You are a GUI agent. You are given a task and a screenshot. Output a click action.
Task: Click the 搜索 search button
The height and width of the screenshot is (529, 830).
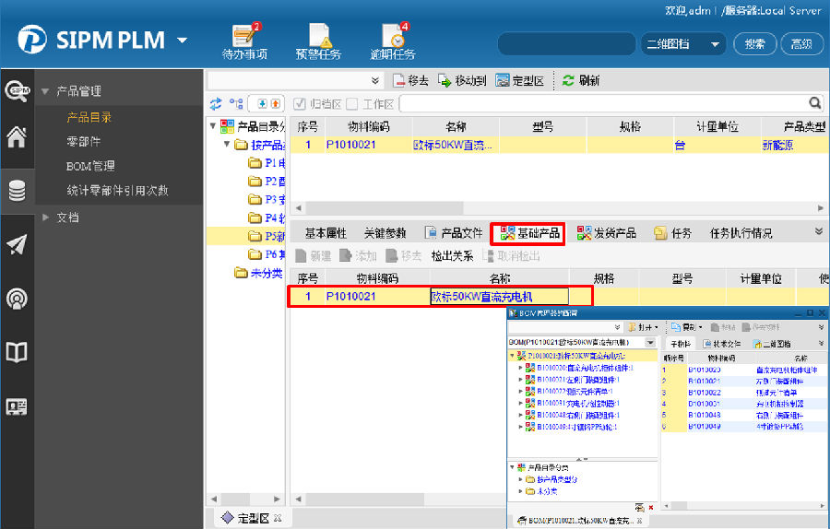tap(754, 44)
